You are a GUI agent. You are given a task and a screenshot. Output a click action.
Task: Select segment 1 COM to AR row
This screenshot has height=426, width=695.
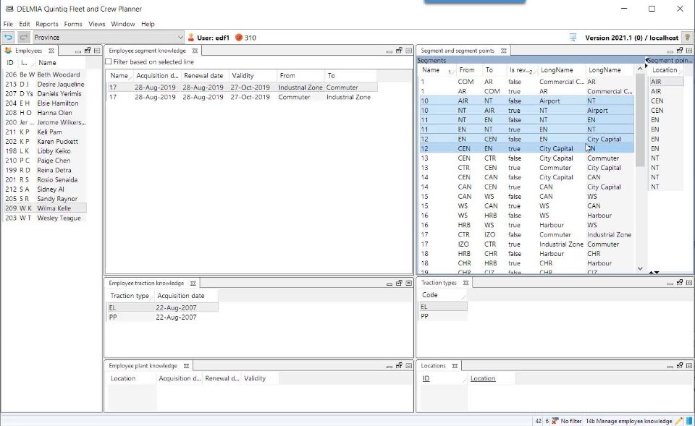point(526,82)
